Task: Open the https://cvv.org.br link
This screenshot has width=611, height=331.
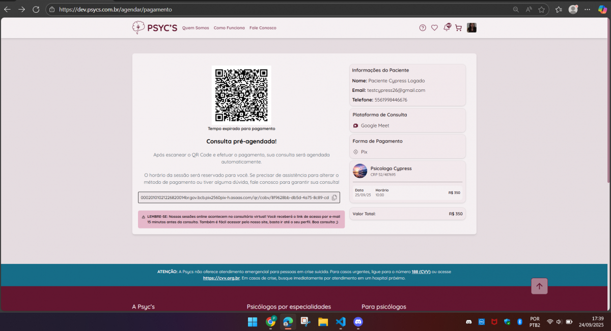Action: click(221, 278)
